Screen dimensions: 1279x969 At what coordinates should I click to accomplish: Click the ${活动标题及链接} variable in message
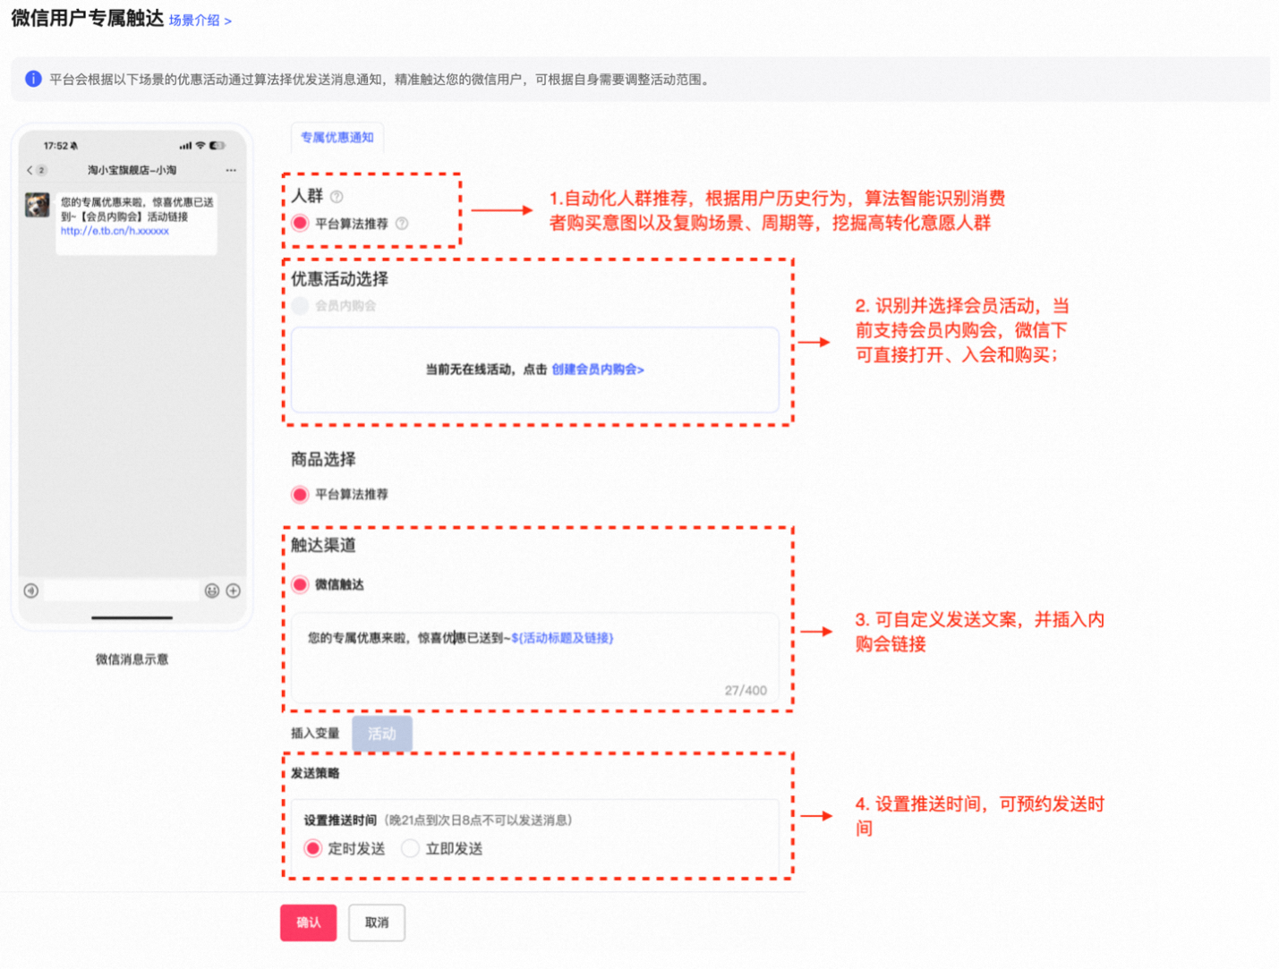(562, 638)
